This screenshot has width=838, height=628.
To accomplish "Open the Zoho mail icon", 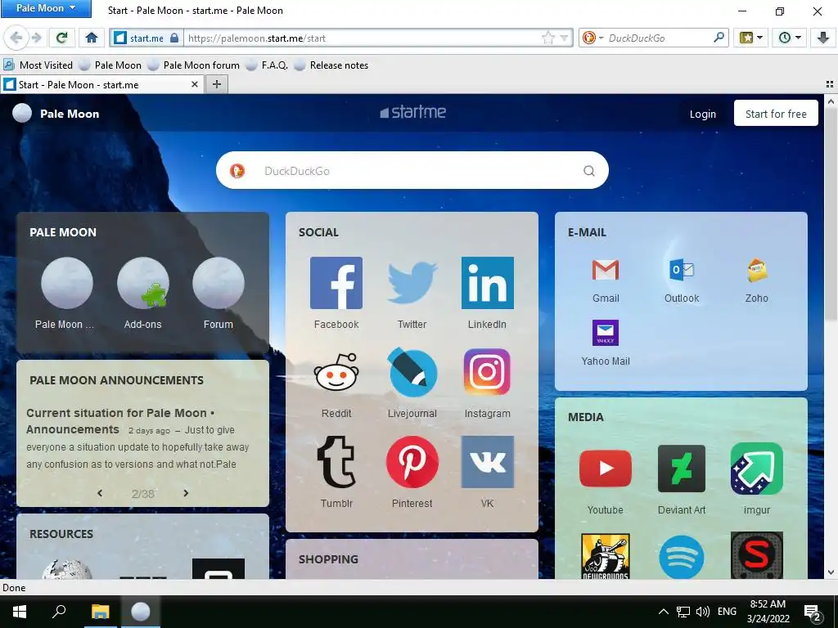I will [757, 270].
